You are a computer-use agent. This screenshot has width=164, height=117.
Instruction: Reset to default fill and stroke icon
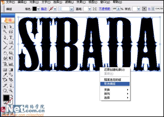5,103
